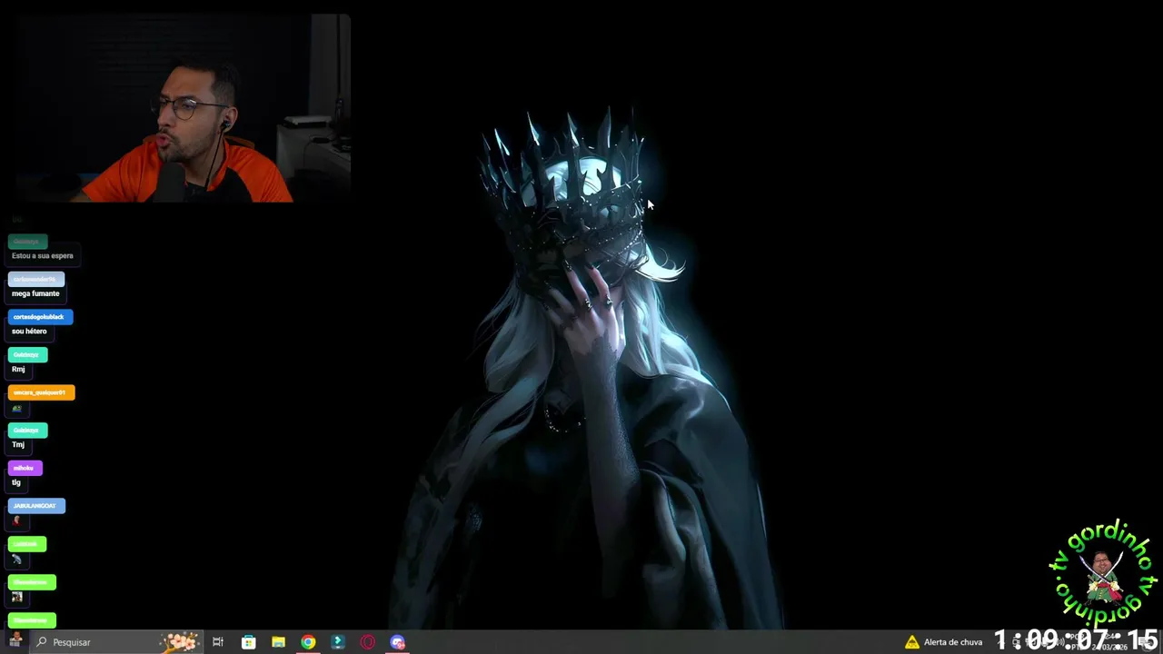The image size is (1163, 654).
Task: Open the Alerta de chuva weather widget
Action: coord(943,642)
